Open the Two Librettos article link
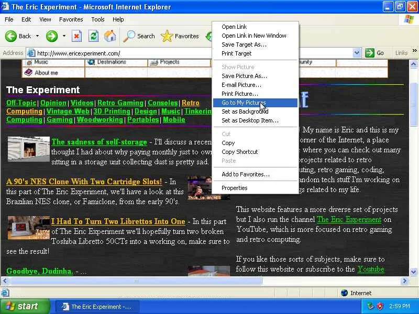 pos(118,221)
